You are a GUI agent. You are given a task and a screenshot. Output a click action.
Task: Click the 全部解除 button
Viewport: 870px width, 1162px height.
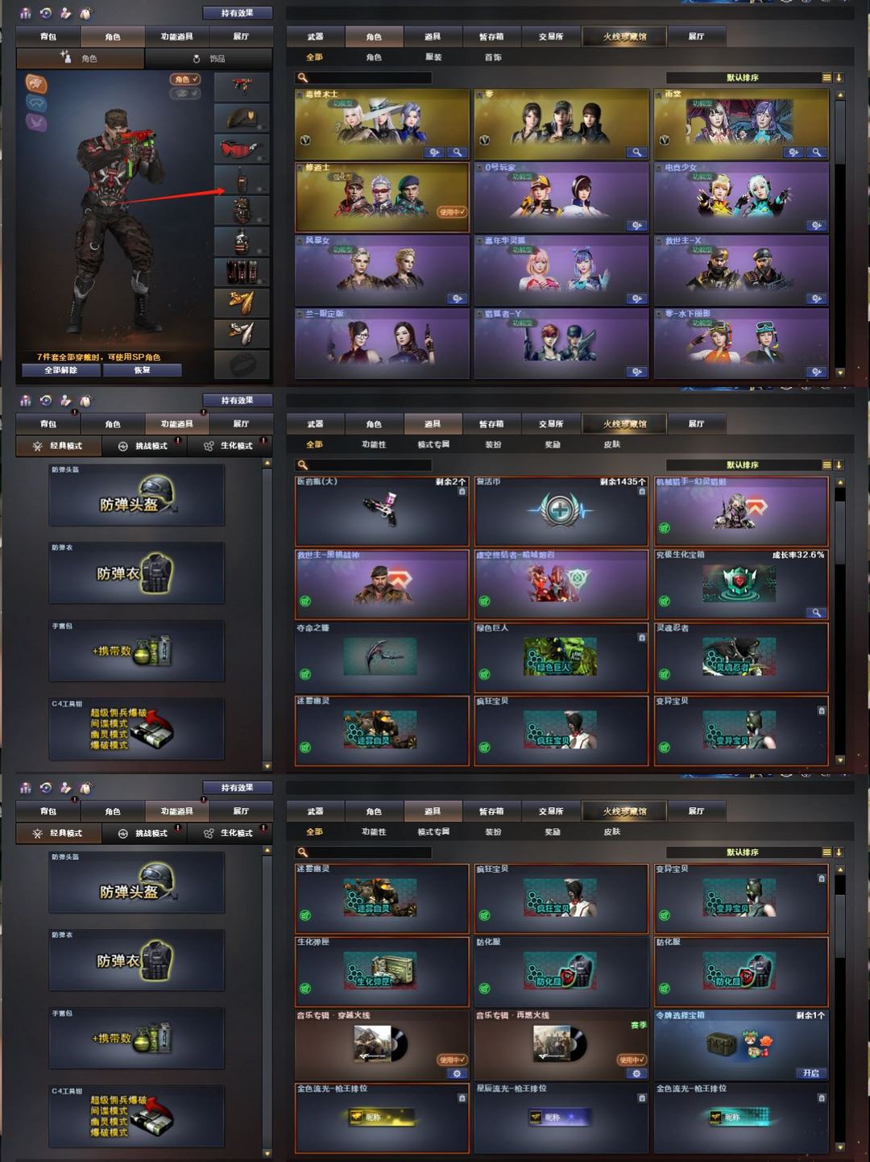tap(60, 370)
